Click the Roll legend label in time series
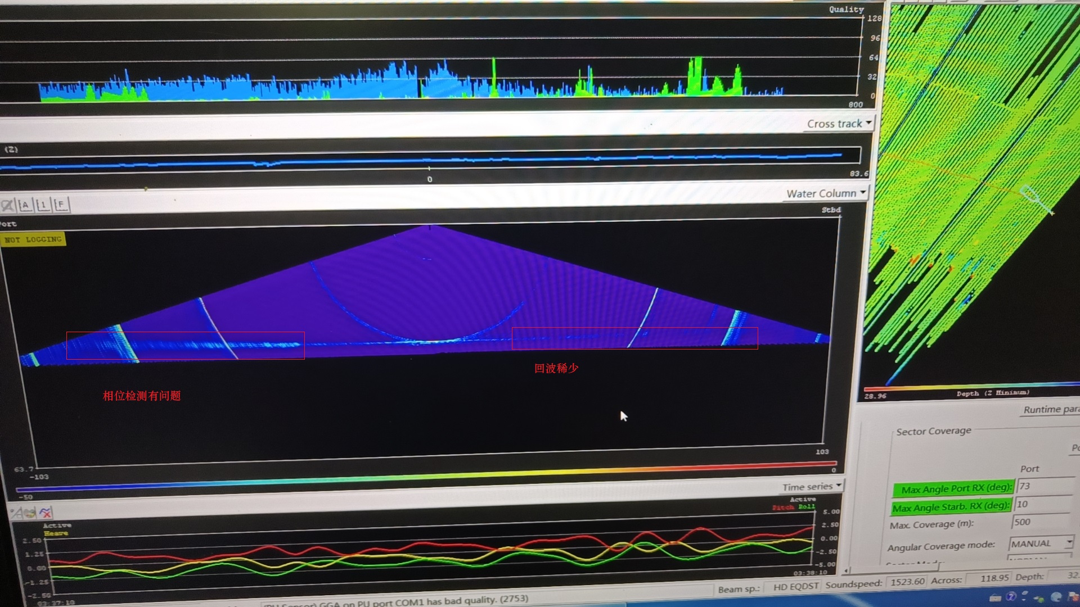Viewport: 1080px width, 607px height. click(807, 507)
